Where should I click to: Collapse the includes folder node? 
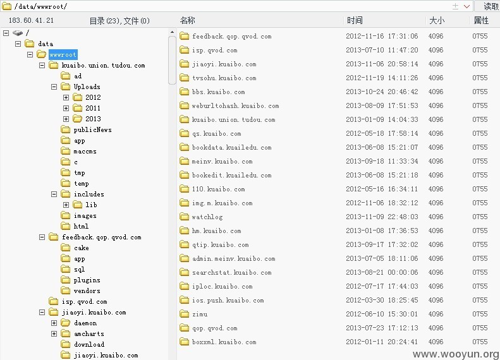pos(54,194)
